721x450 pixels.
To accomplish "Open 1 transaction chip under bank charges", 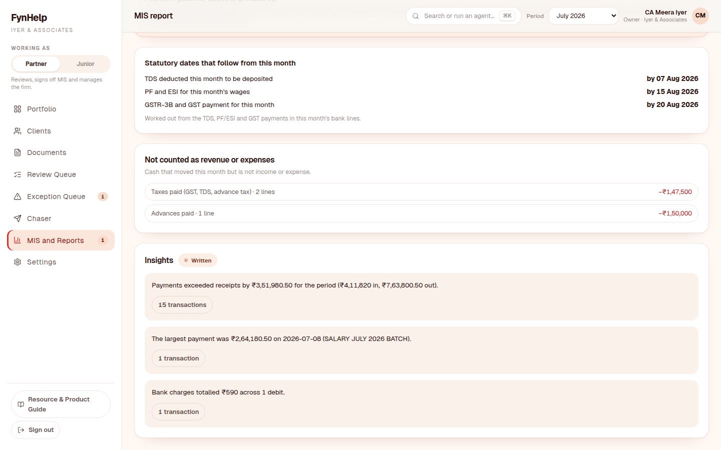I will click(178, 412).
